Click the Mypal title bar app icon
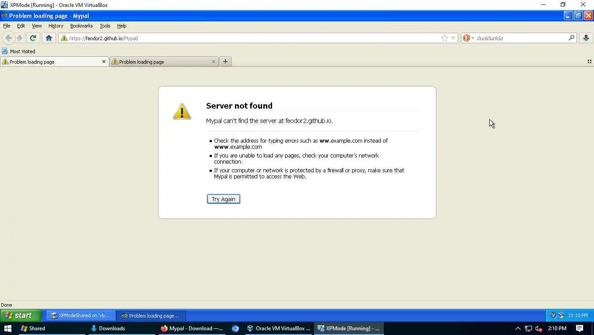 point(4,16)
